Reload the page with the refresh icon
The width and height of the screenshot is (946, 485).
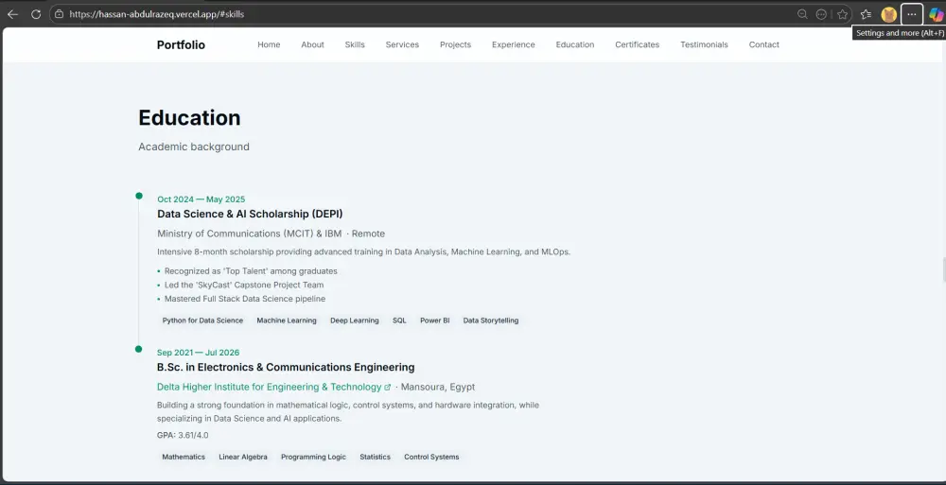pyautogui.click(x=36, y=14)
